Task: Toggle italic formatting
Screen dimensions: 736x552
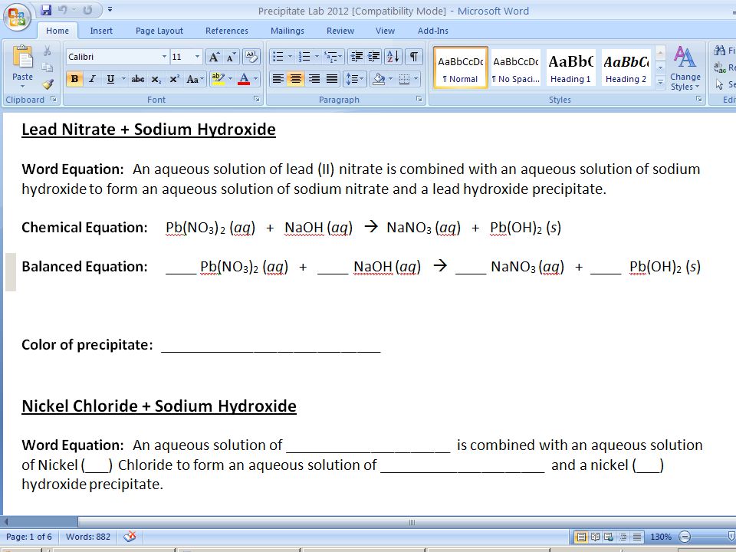Action: tap(93, 79)
